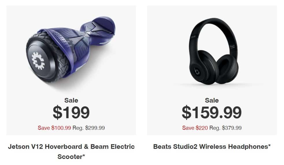Click the 'Scooter*' title line
The image size is (284, 165).
pos(71,157)
